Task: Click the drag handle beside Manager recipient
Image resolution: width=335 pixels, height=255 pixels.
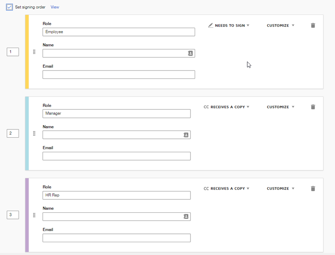Action: 34,134
